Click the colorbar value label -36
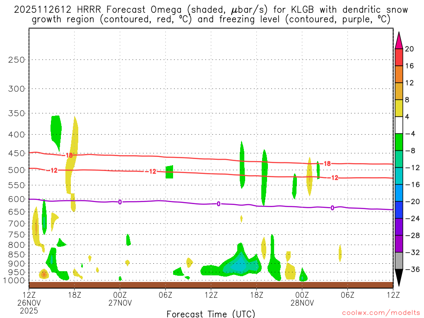 coord(413,269)
